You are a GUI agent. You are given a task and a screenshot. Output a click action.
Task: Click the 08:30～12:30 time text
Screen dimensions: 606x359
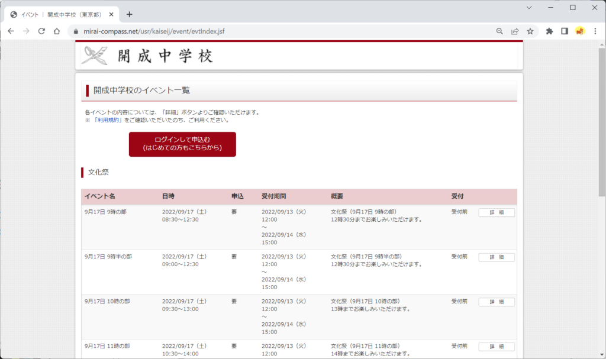point(180,219)
